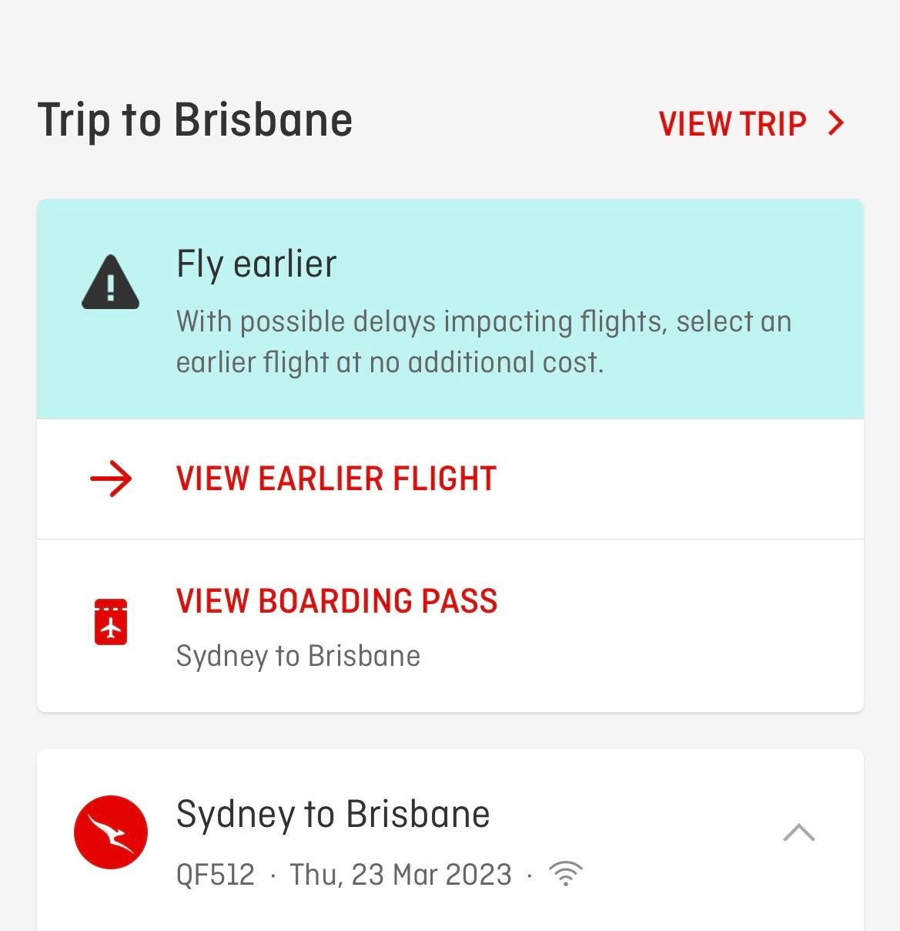Tap the Qantas kangaroo logo
Image resolution: width=900 pixels, height=931 pixels.
(x=111, y=832)
